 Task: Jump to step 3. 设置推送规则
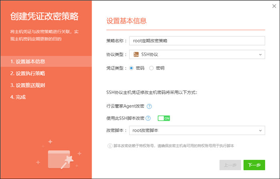pos(28,85)
